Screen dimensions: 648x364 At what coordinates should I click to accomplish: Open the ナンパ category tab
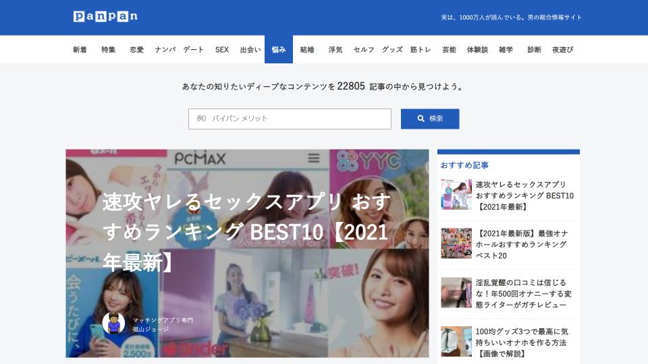click(165, 50)
